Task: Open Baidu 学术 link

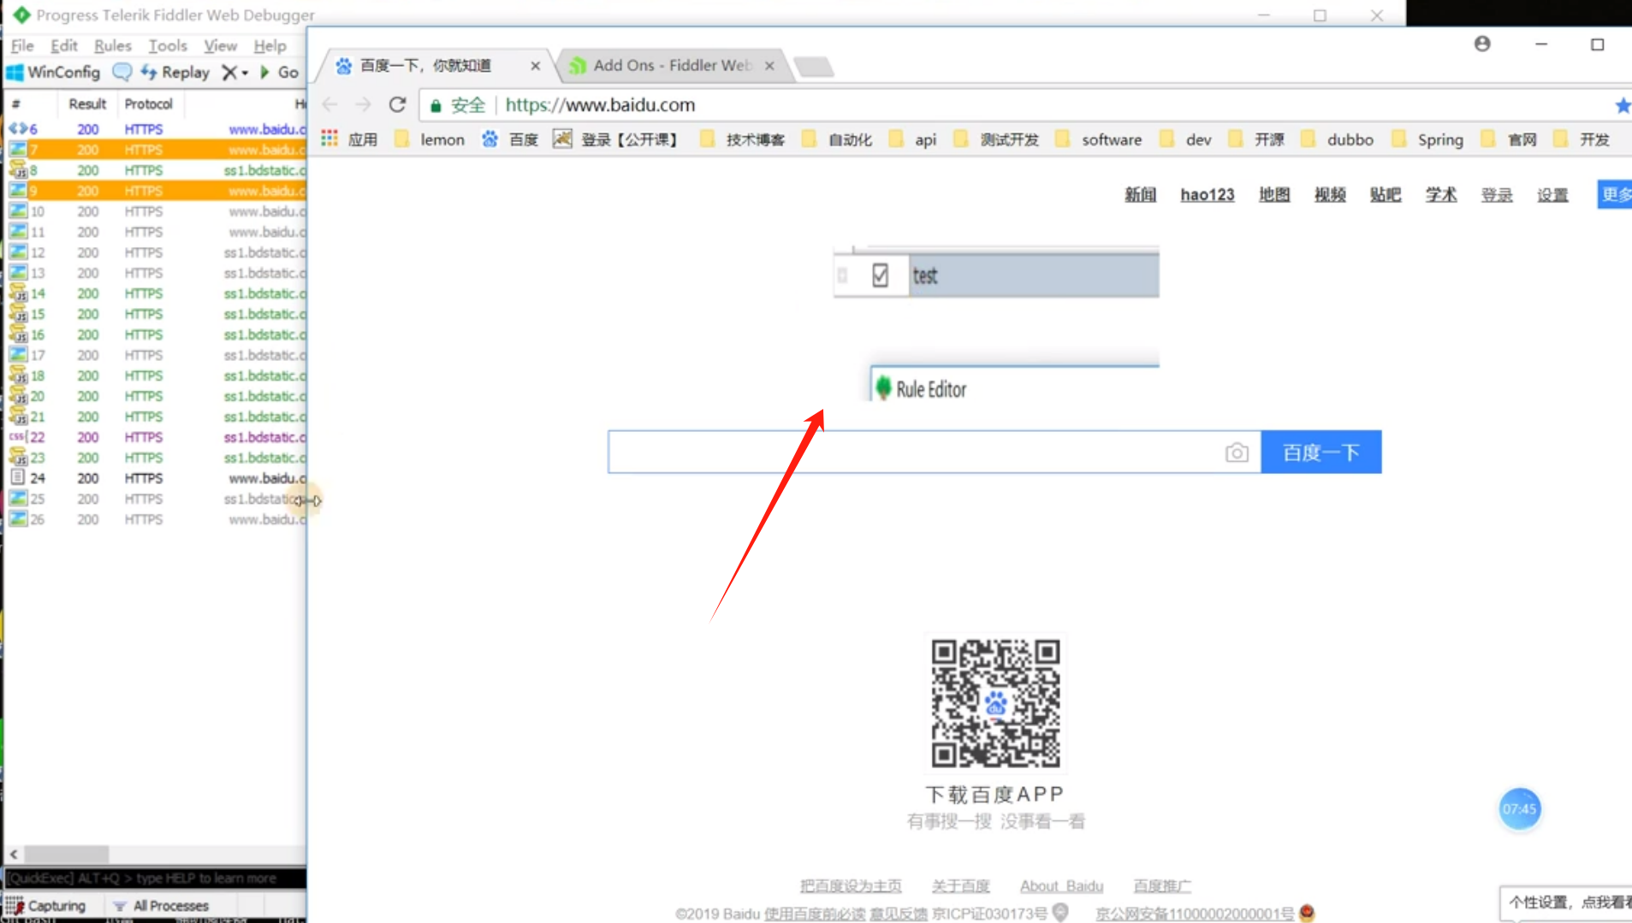Action: click(1441, 195)
